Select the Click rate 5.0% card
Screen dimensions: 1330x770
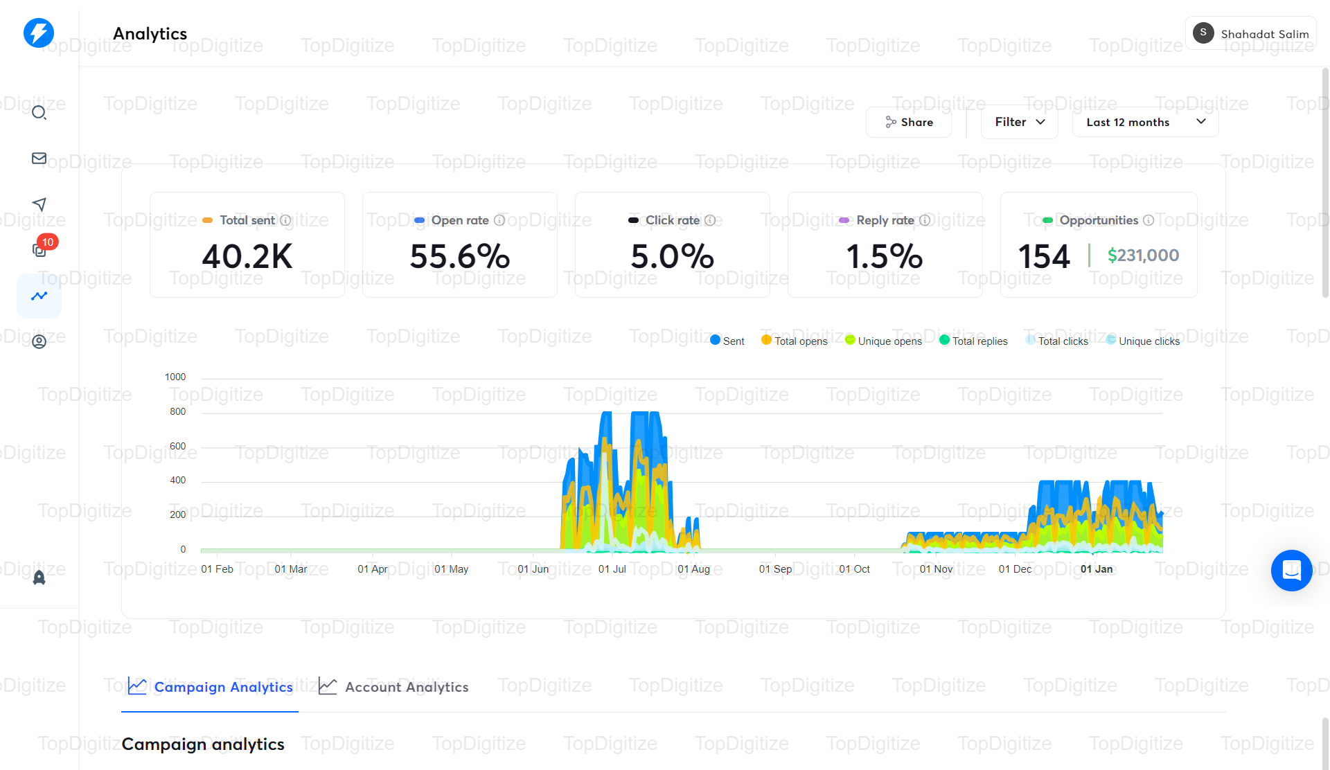point(673,245)
